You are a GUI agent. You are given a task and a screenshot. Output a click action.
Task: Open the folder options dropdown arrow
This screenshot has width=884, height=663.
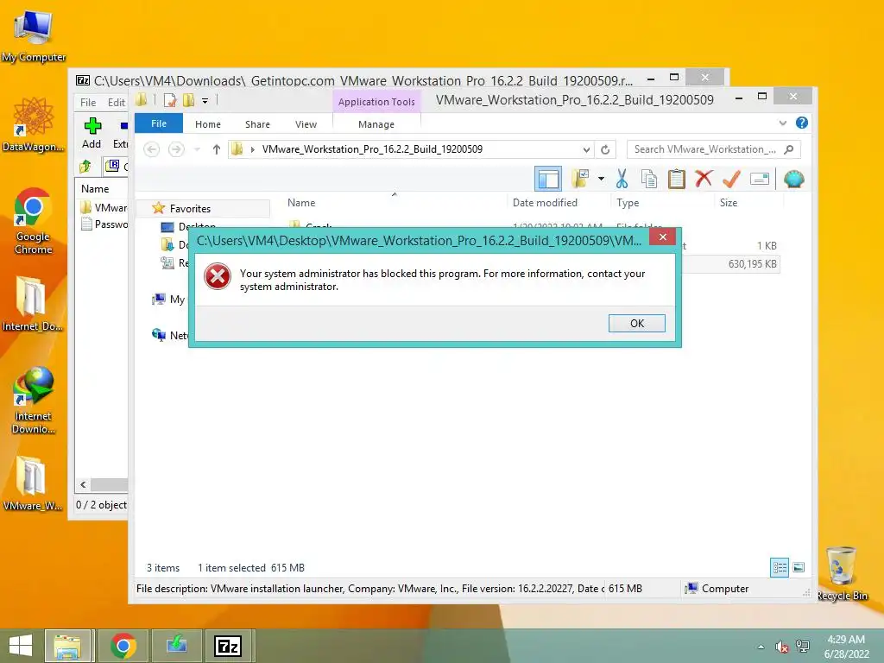(x=601, y=180)
